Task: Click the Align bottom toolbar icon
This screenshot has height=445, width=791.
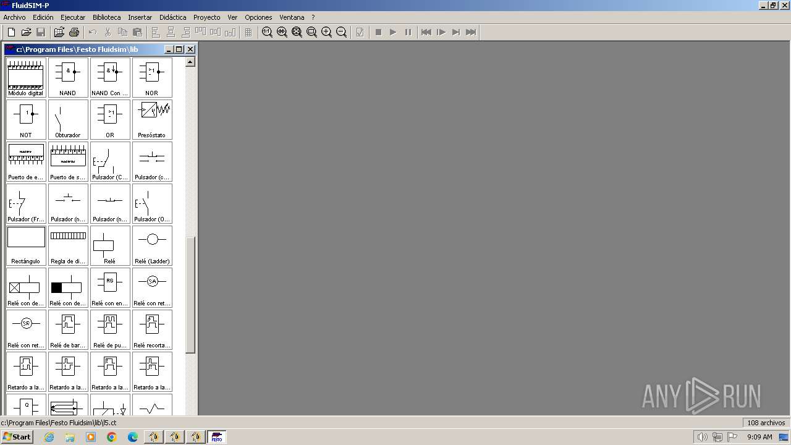Action: tap(230, 32)
